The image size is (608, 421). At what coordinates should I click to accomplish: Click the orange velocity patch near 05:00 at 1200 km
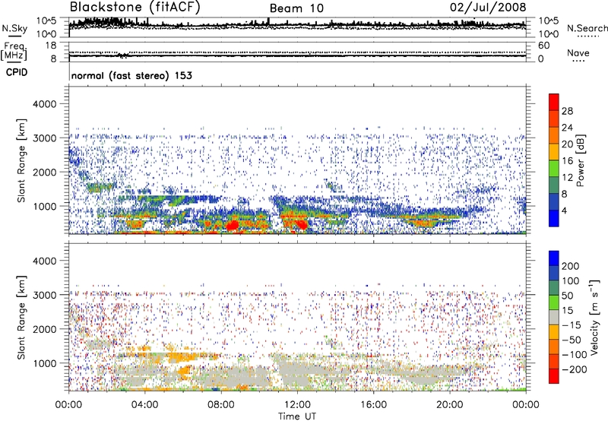coord(182,356)
